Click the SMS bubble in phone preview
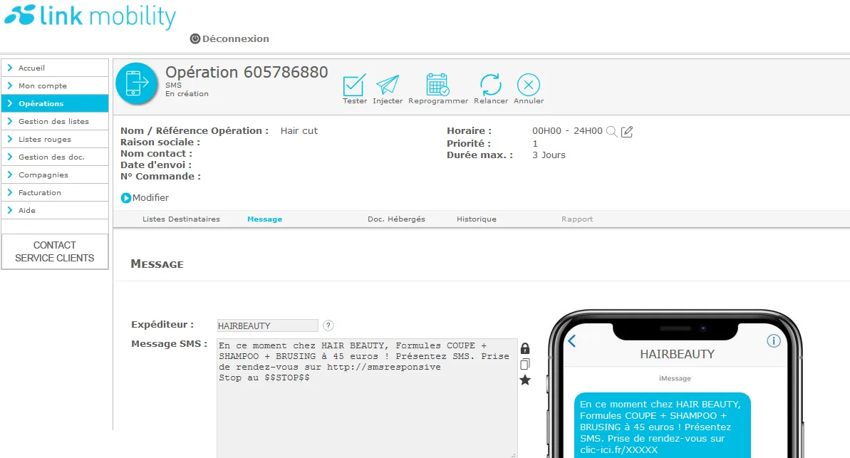Image resolution: width=850 pixels, height=458 pixels. pyautogui.click(x=663, y=425)
